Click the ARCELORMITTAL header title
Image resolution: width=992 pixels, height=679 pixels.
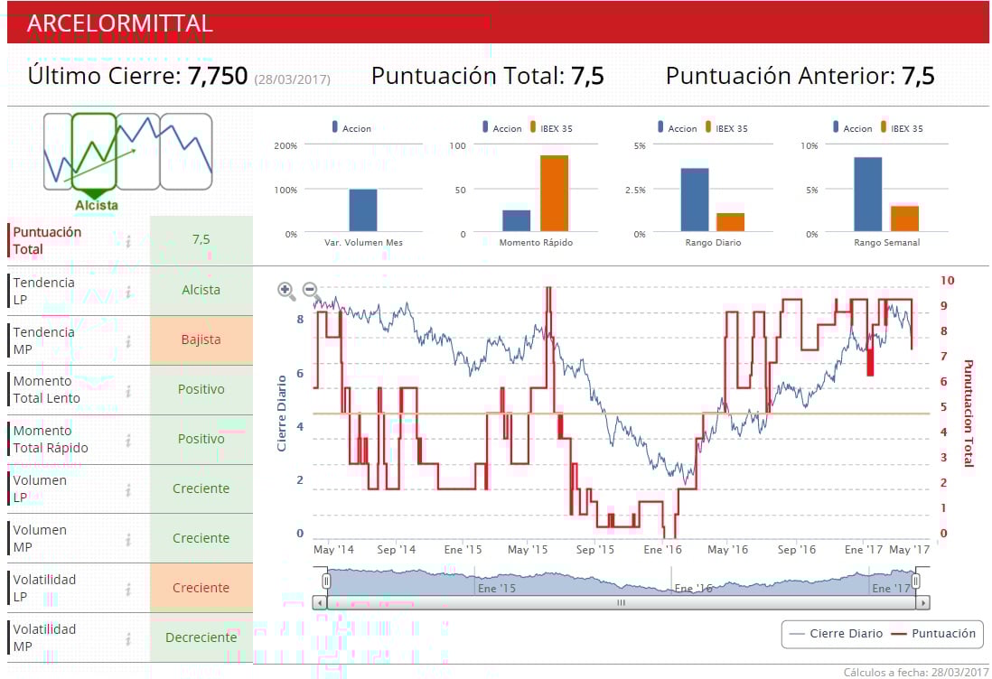[119, 23]
